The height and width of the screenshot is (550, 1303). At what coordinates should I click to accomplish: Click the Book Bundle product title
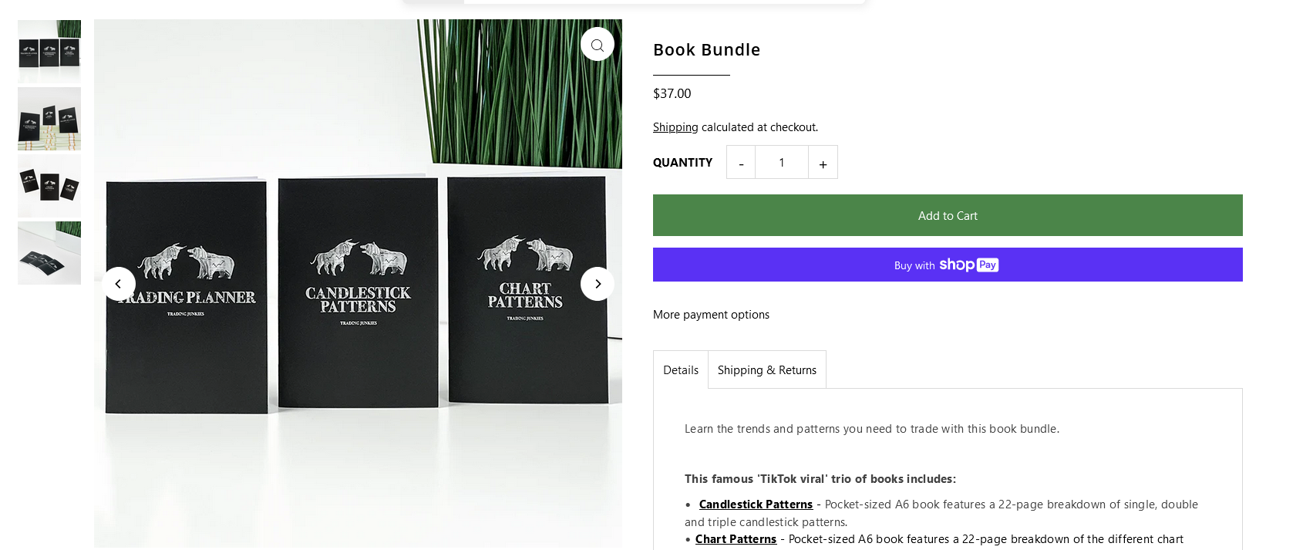pos(706,50)
